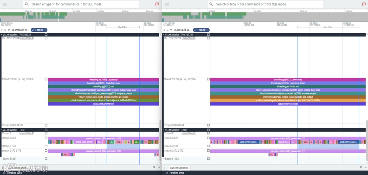Maximize bottom drawer in right window
368x175 pixels.
361,168
